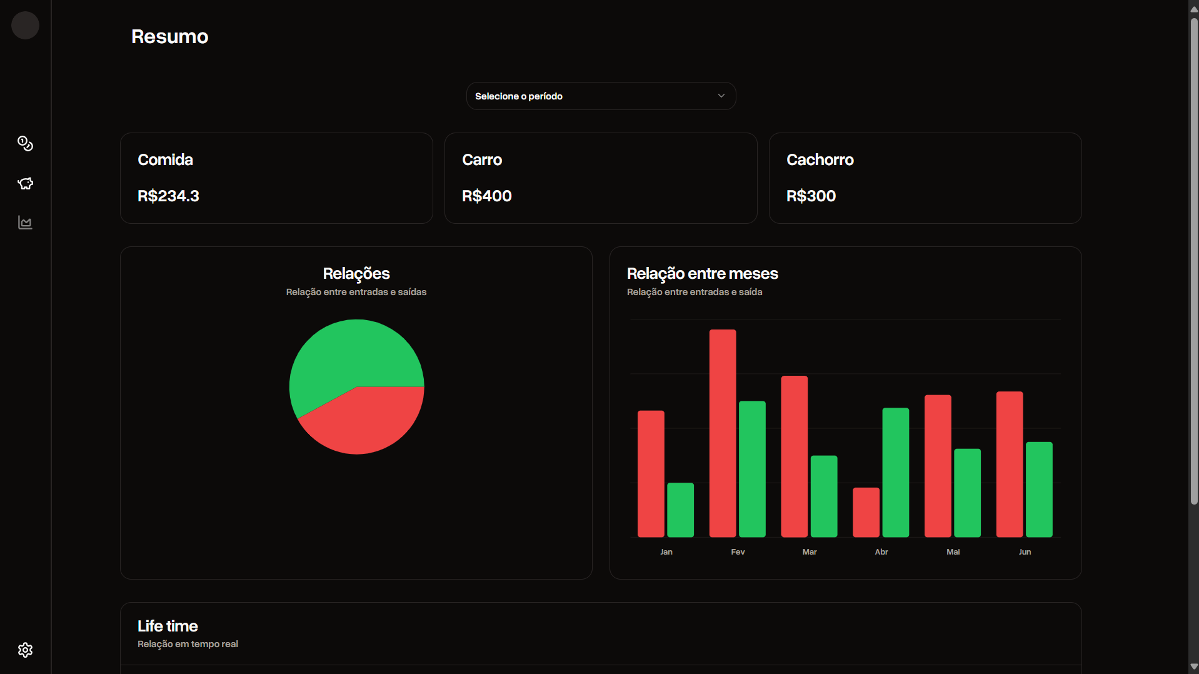This screenshot has height=674, width=1199.
Task: Click the 'R$234.3' value
Action: (168, 196)
